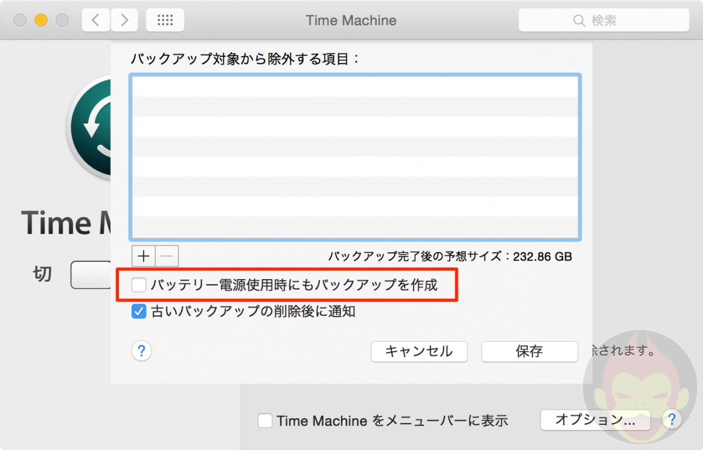Click the remove (−) exclusion button
Screen dimensions: 703x450
(166, 256)
